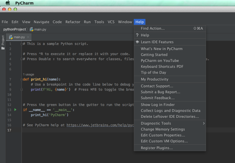Collapse the print_hi function at line 7
The width and height of the screenshot is (235, 163).
(22, 79)
